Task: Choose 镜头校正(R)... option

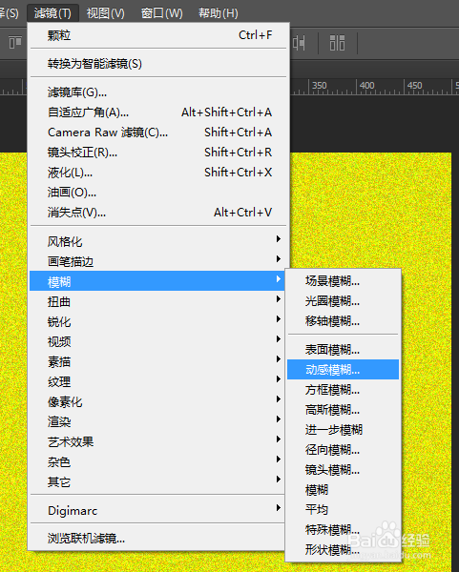Action: tap(157, 153)
